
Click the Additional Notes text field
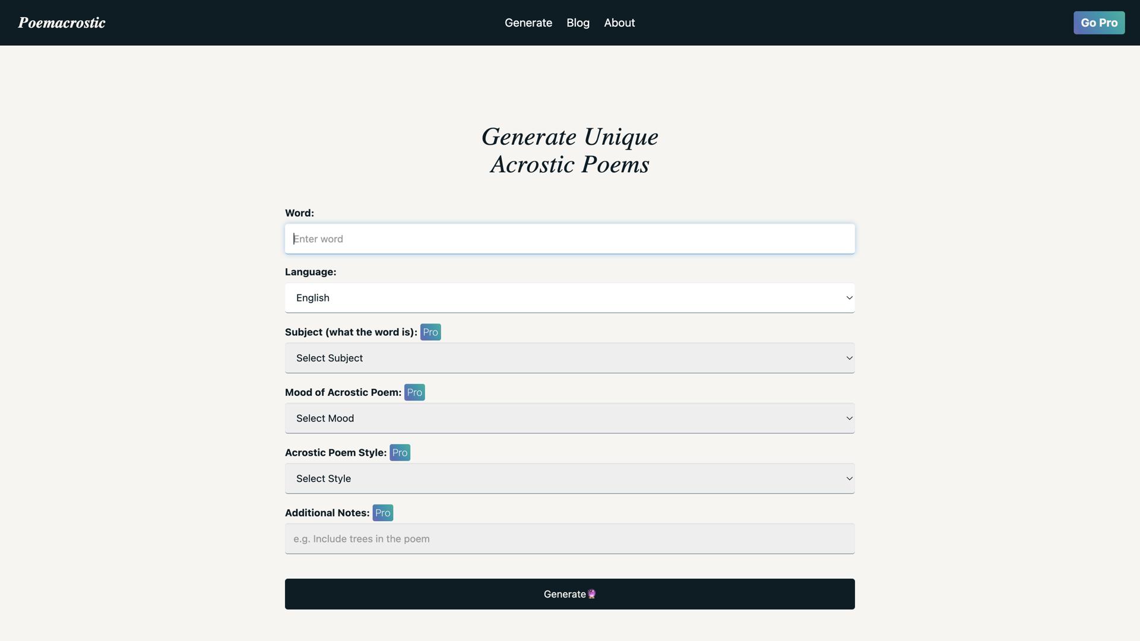coord(569,539)
